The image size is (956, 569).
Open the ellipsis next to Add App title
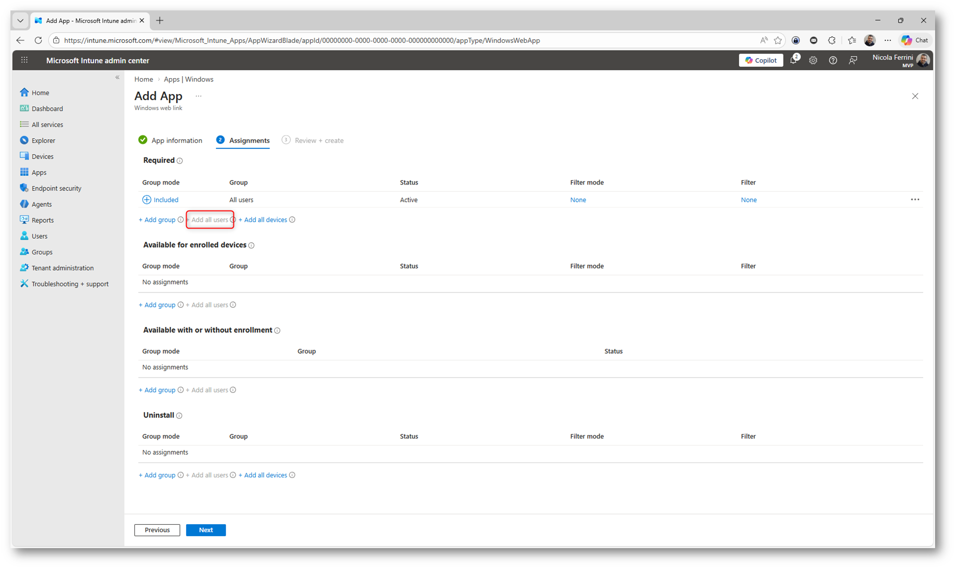click(198, 96)
